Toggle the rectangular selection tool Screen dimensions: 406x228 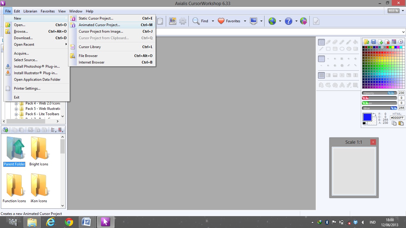point(321,42)
